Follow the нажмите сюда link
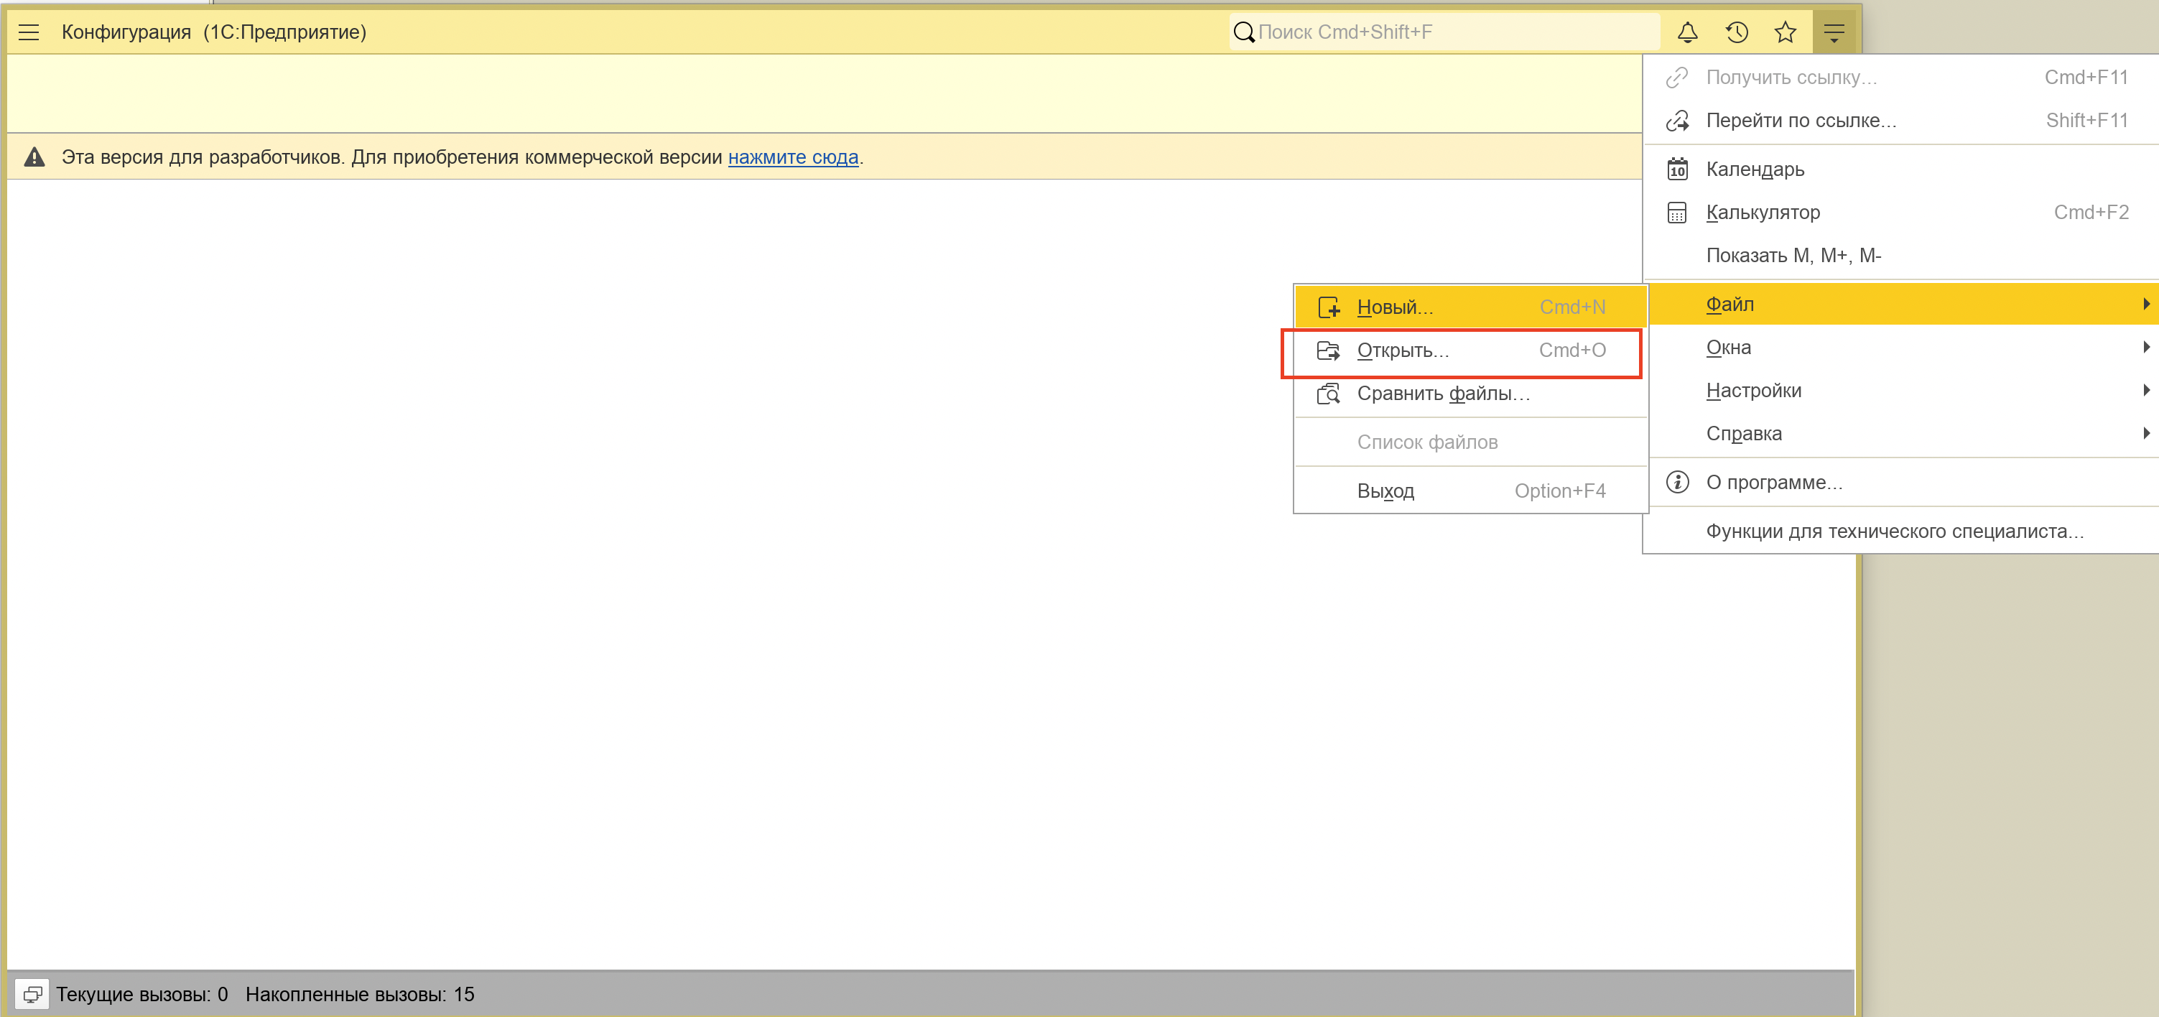Viewport: 2159px width, 1017px height. pos(793,157)
